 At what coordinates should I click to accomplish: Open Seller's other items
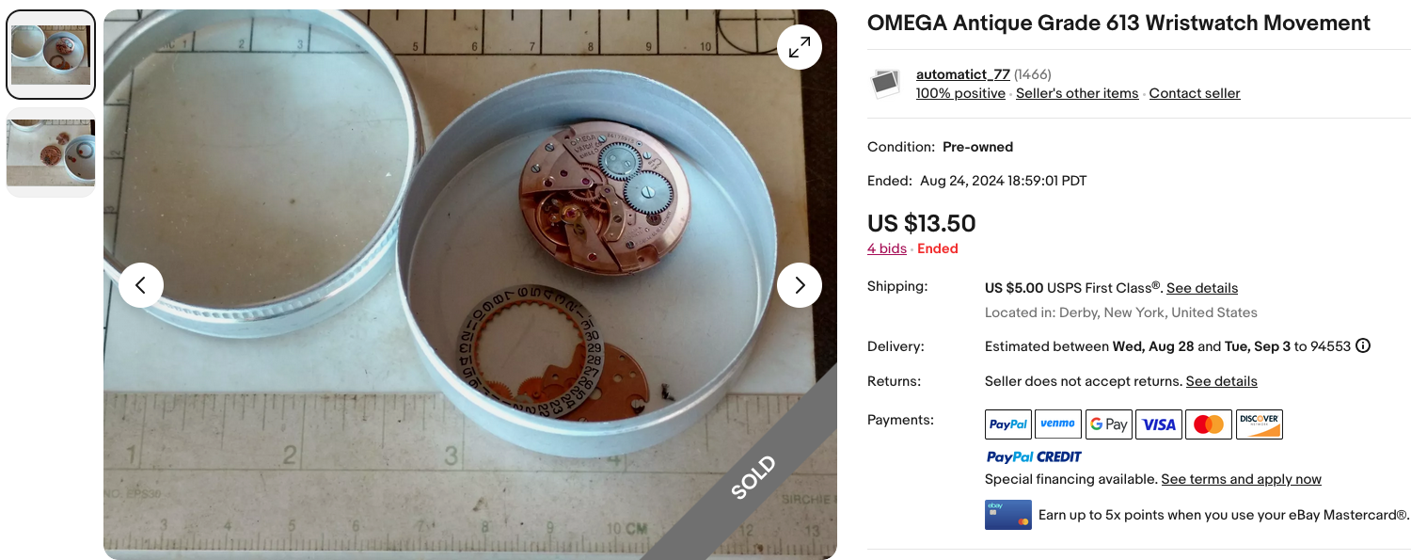click(1077, 93)
